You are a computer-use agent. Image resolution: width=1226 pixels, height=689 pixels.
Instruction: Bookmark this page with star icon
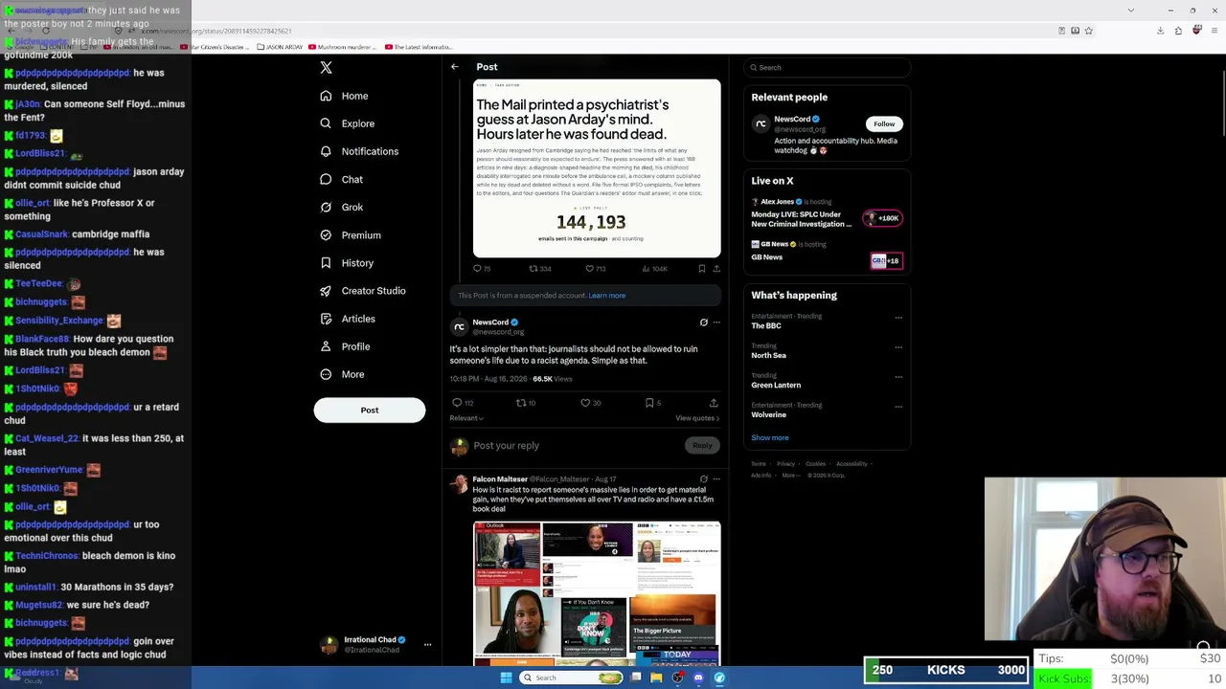click(x=1088, y=31)
